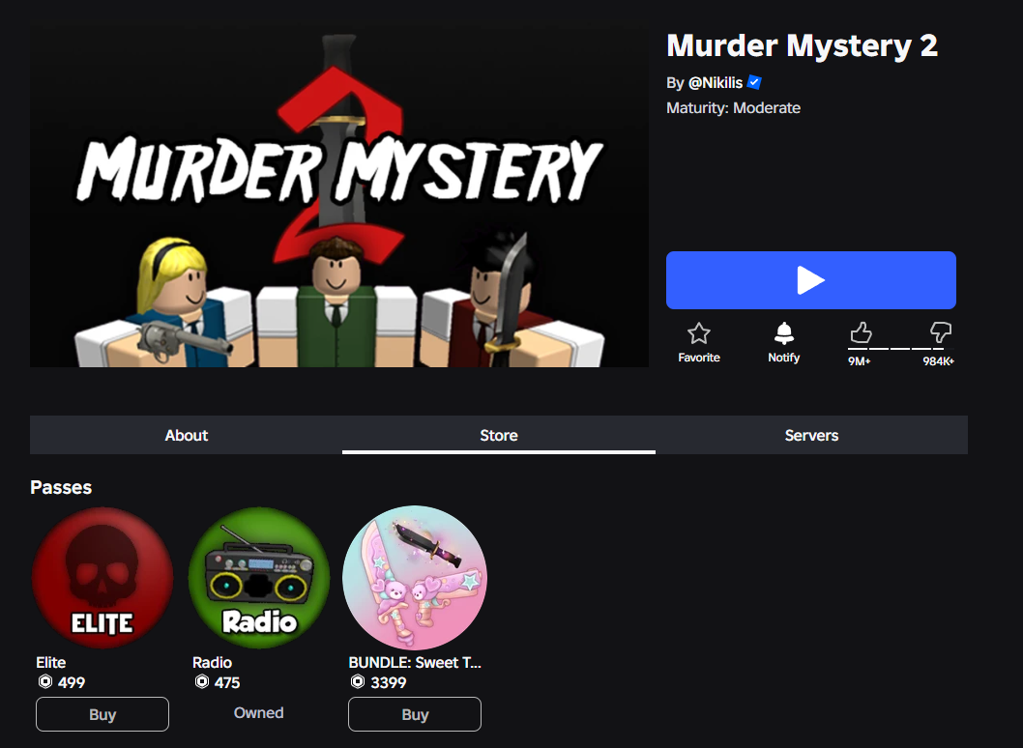Image resolution: width=1023 pixels, height=748 pixels.
Task: Click the Notify bell icon
Action: click(x=783, y=333)
